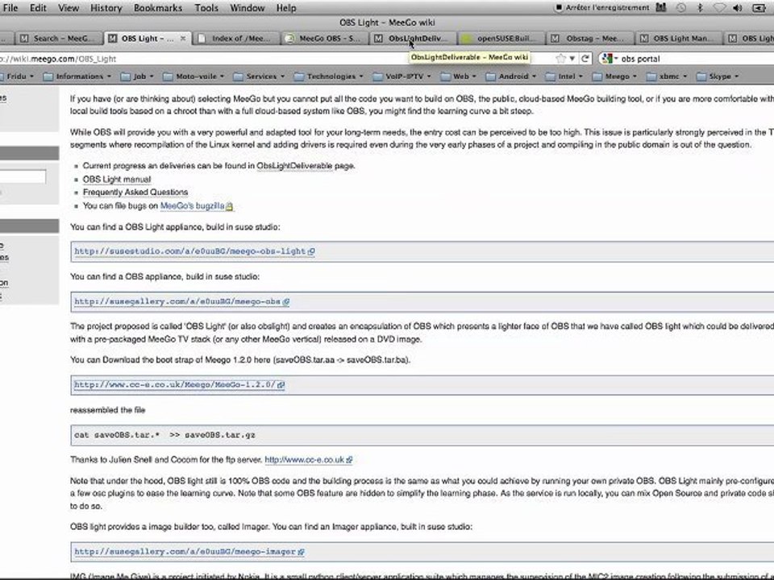This screenshot has height=580, width=774.
Task: Click the Time Machine clock icon
Action: tap(681, 7)
